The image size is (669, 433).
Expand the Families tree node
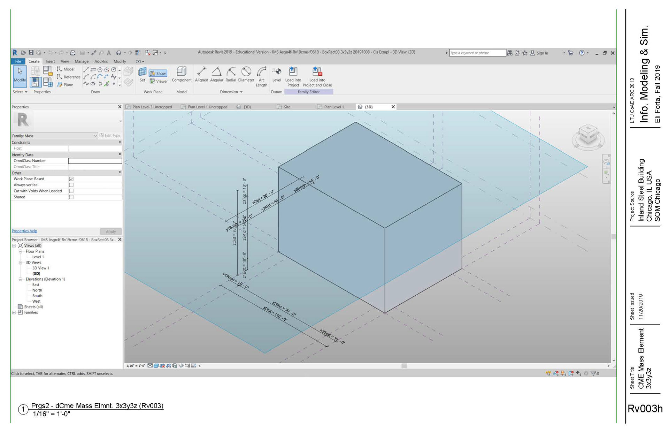pos(14,312)
